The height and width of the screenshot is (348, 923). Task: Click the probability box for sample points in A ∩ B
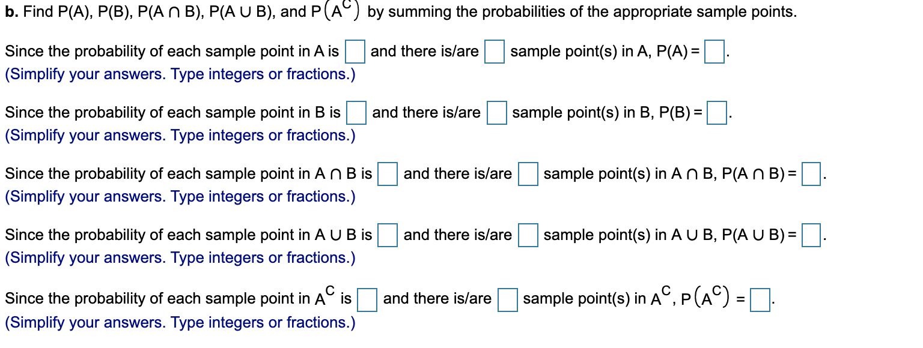387,175
